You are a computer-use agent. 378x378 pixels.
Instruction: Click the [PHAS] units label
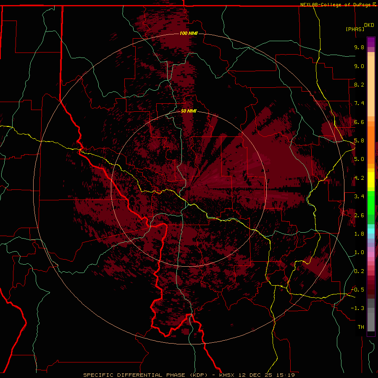(355, 29)
